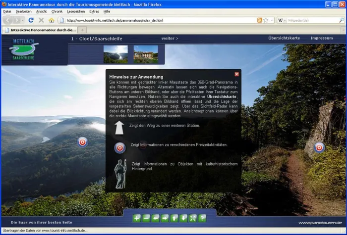The width and height of the screenshot is (347, 235).
Task: Open the Lesezeichen menu
Action: [76, 11]
